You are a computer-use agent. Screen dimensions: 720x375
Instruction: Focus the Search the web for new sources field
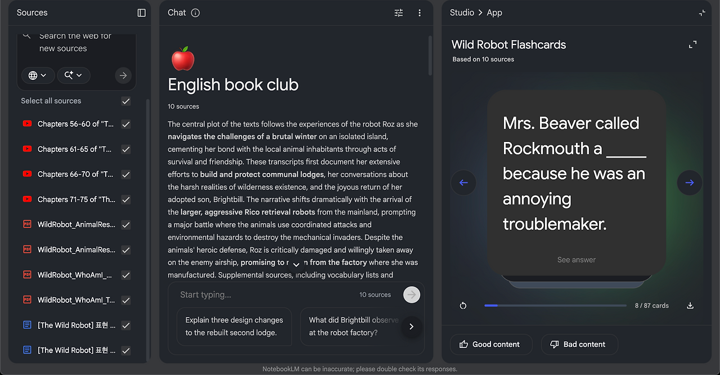75,42
